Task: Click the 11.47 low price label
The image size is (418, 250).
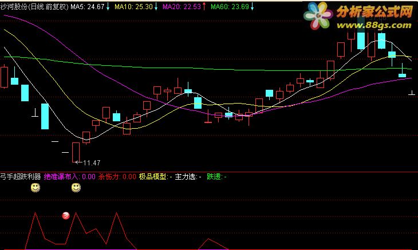Action: click(x=92, y=162)
